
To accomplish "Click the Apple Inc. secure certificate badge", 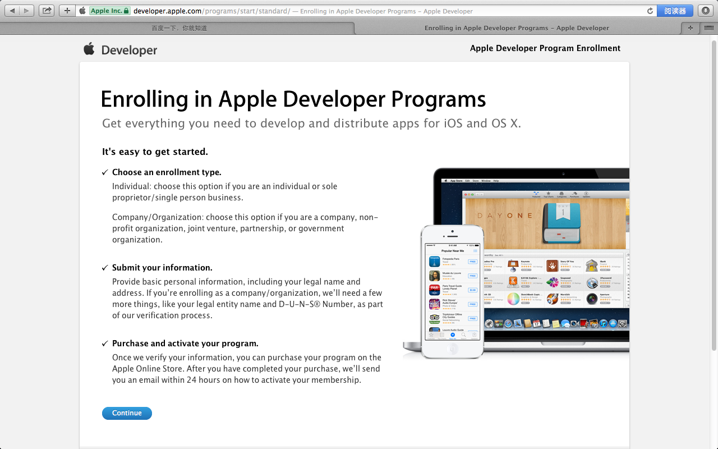I will [109, 11].
